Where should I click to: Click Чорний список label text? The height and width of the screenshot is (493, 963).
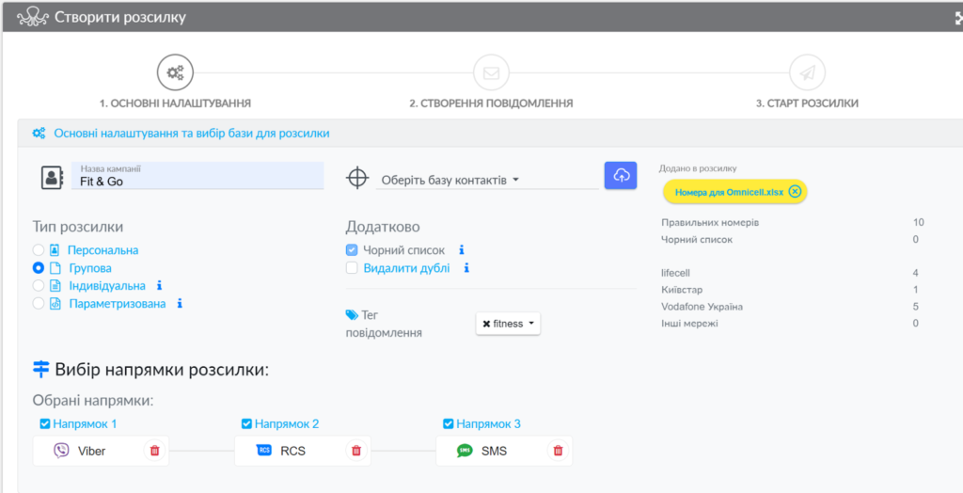404,250
